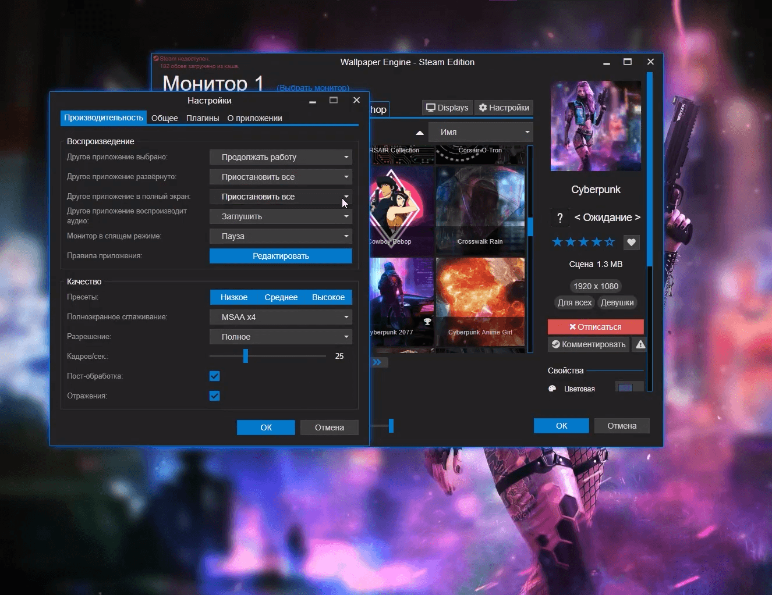Toggle Отражения checkbox
Image resolution: width=772 pixels, height=595 pixels.
click(215, 396)
